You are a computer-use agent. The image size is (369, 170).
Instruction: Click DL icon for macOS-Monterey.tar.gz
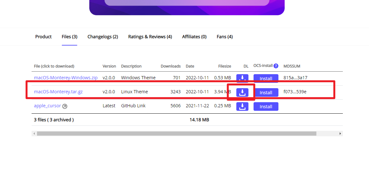pos(242,92)
